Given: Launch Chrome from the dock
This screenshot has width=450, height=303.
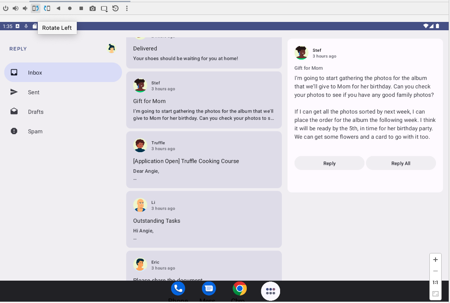Looking at the screenshot, I should [239, 289].
